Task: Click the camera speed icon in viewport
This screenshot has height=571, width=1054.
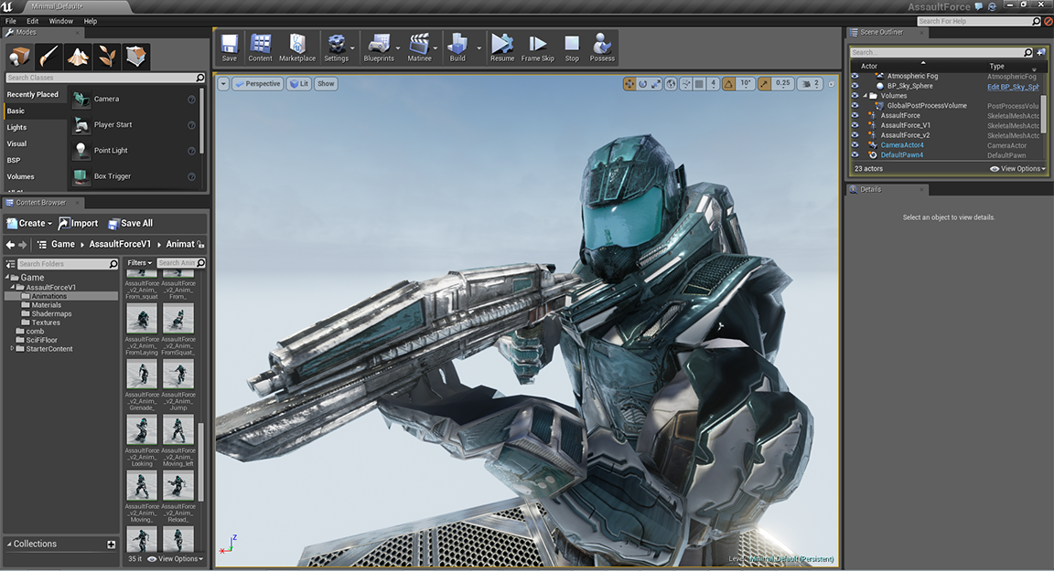Action: coord(805,84)
